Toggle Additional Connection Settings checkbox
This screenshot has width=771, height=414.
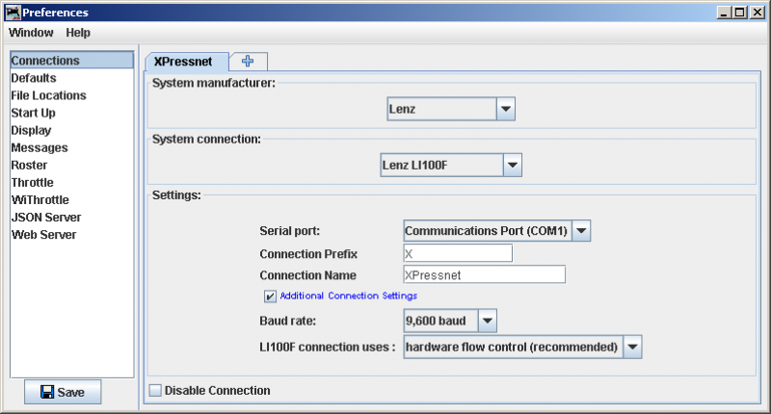(x=270, y=297)
